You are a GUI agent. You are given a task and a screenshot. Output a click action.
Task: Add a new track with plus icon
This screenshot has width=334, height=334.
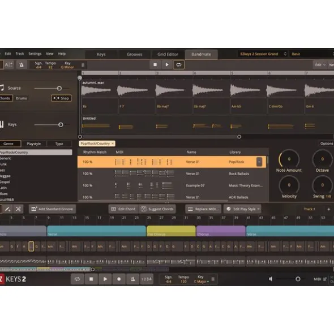329,209
